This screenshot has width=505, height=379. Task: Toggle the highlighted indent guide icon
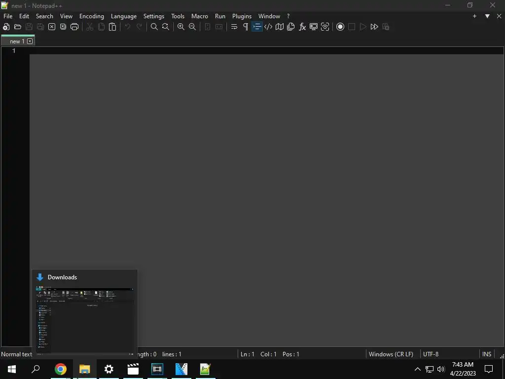click(257, 27)
